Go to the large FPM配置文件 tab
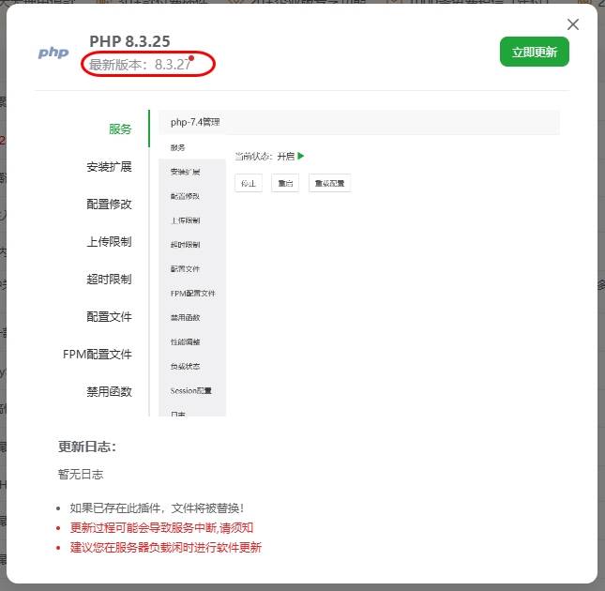Screen dimensions: 605x591 pyautogui.click(x=98, y=355)
